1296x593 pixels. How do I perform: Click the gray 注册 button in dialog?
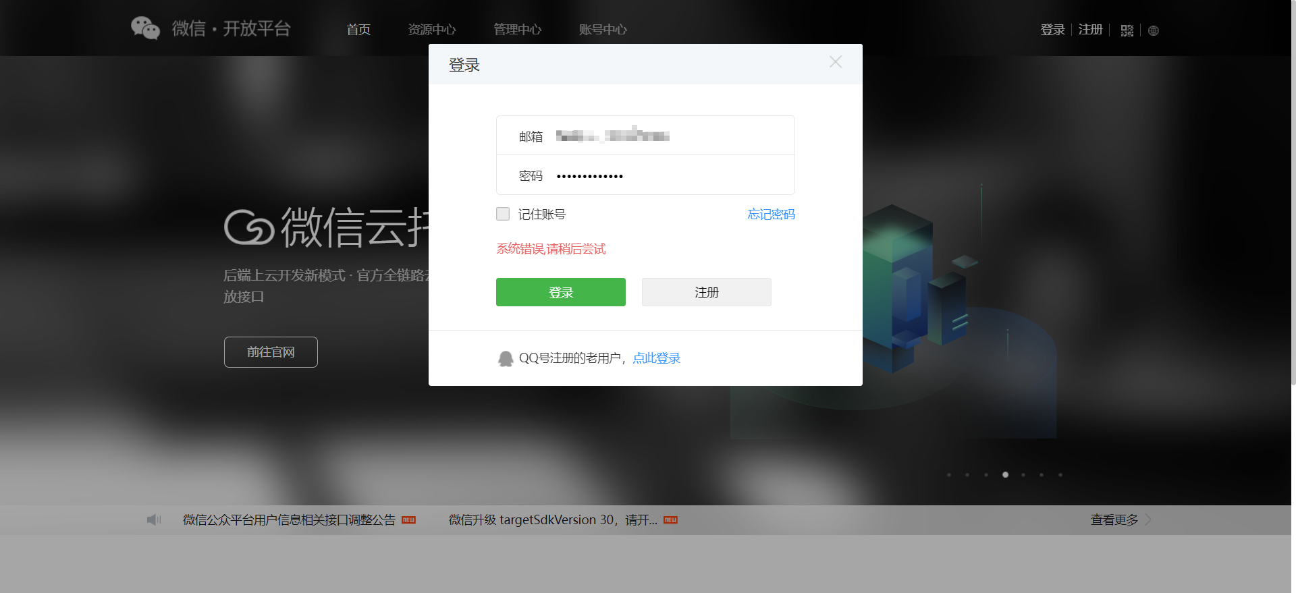click(x=707, y=292)
